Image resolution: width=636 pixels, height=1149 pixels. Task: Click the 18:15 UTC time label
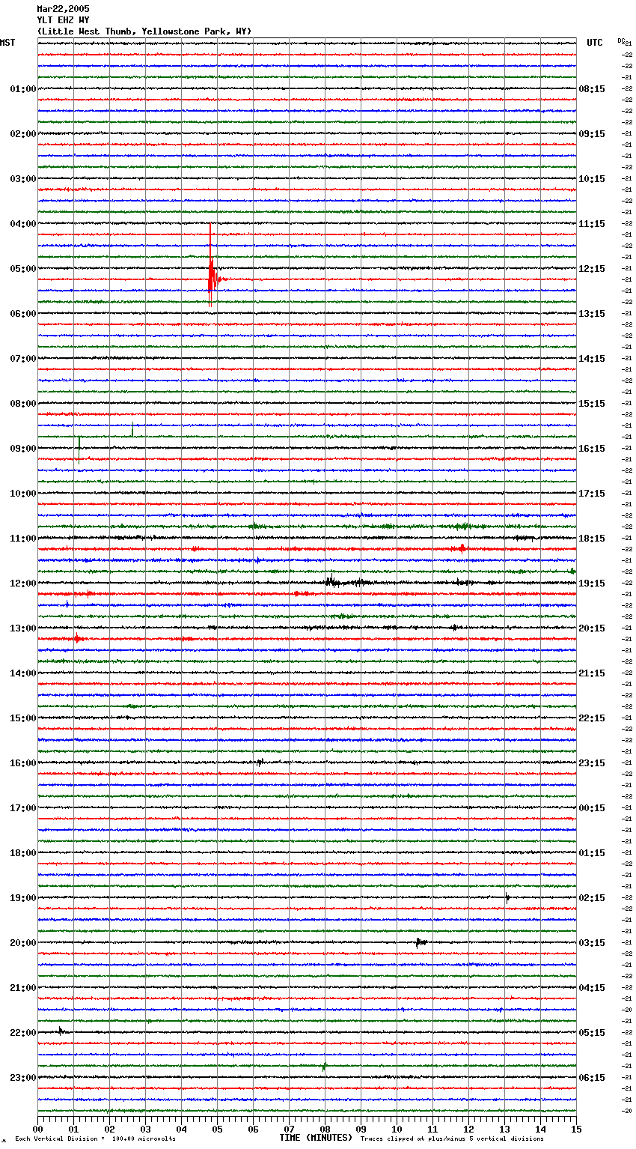pos(592,539)
